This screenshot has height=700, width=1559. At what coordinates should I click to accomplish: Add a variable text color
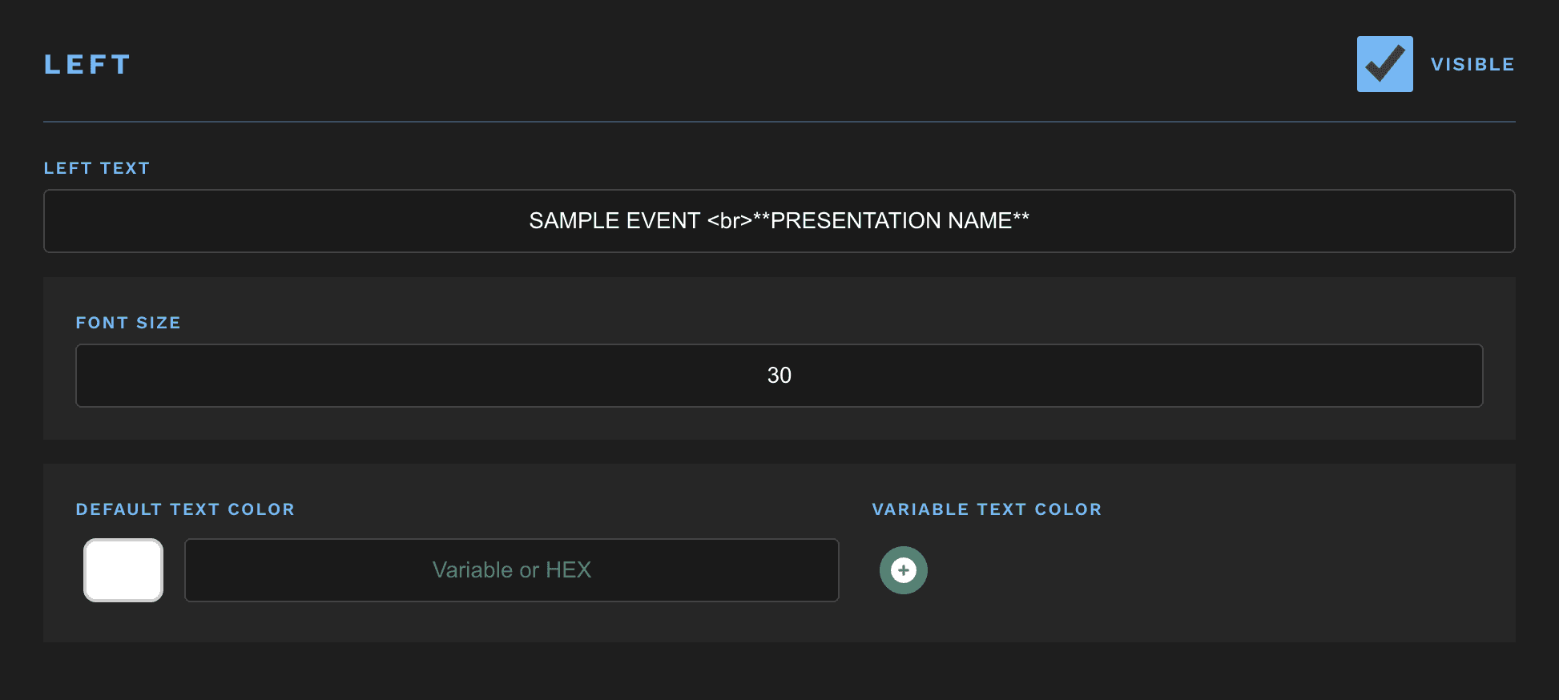pyautogui.click(x=903, y=570)
